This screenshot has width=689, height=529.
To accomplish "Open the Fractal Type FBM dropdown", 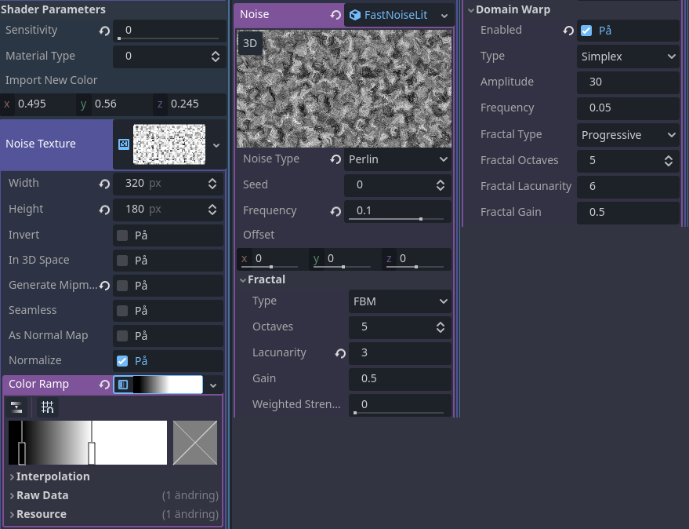I will click(400, 301).
